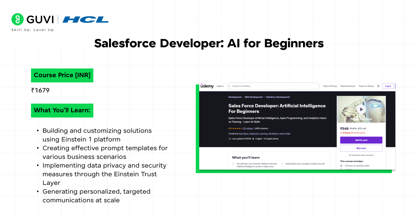This screenshot has width=418, height=219.
Task: Click the search magnifier icon
Action: [x=230, y=86]
